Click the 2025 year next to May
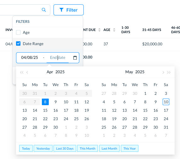Screen dimensions: 180x159 click(140, 72)
